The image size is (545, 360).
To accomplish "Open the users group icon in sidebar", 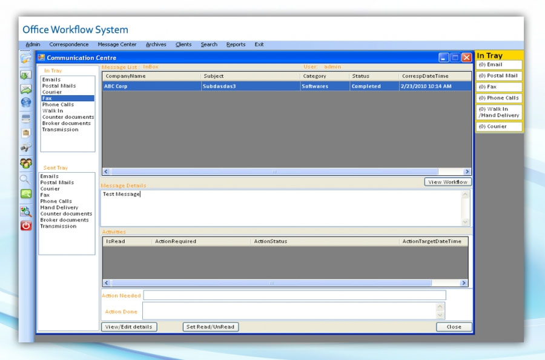I will pos(25,163).
